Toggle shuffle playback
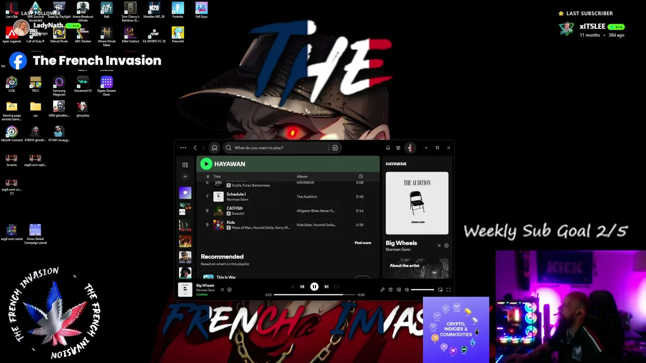 point(292,286)
